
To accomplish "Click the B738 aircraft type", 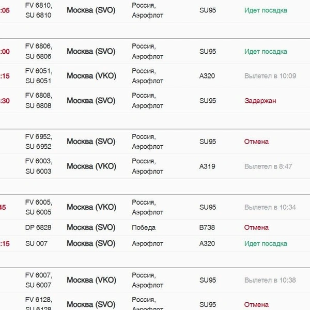I will pos(207,227).
